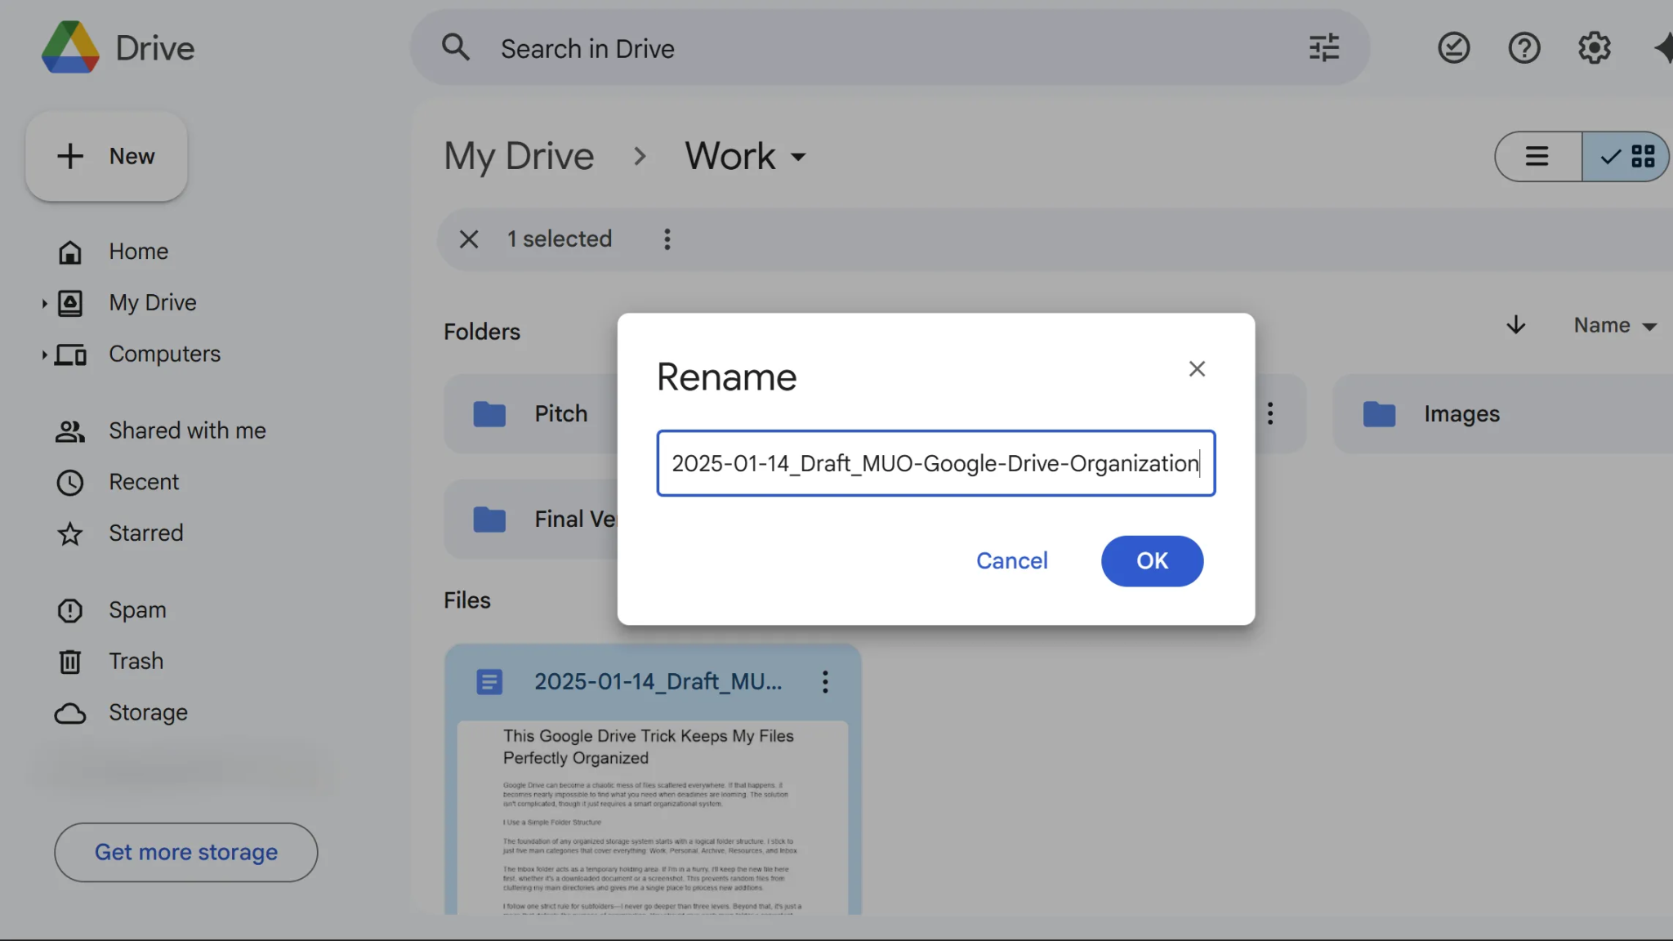Viewport: 1673px width, 941px height.
Task: Go to Recent files
Action: pos(145,481)
